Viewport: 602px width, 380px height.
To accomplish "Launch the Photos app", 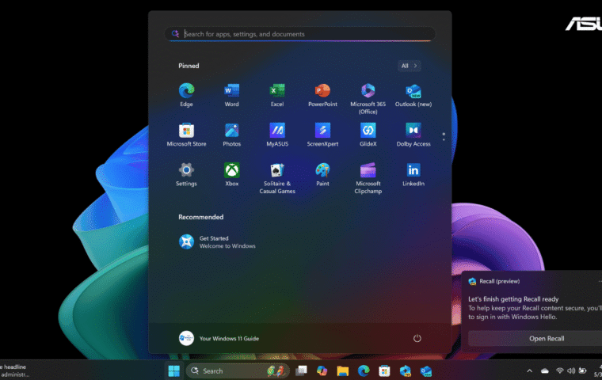I will tap(231, 135).
